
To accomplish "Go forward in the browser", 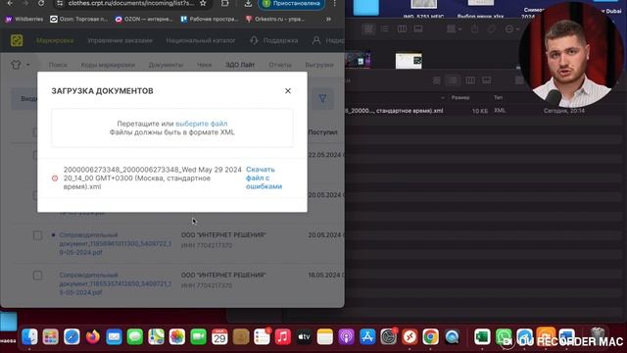I will tap(25, 3).
